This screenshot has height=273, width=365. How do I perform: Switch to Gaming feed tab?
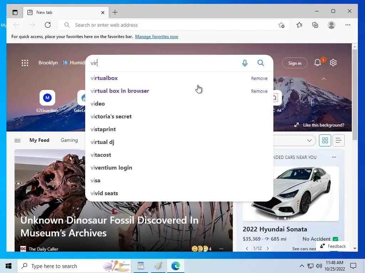pyautogui.click(x=69, y=140)
